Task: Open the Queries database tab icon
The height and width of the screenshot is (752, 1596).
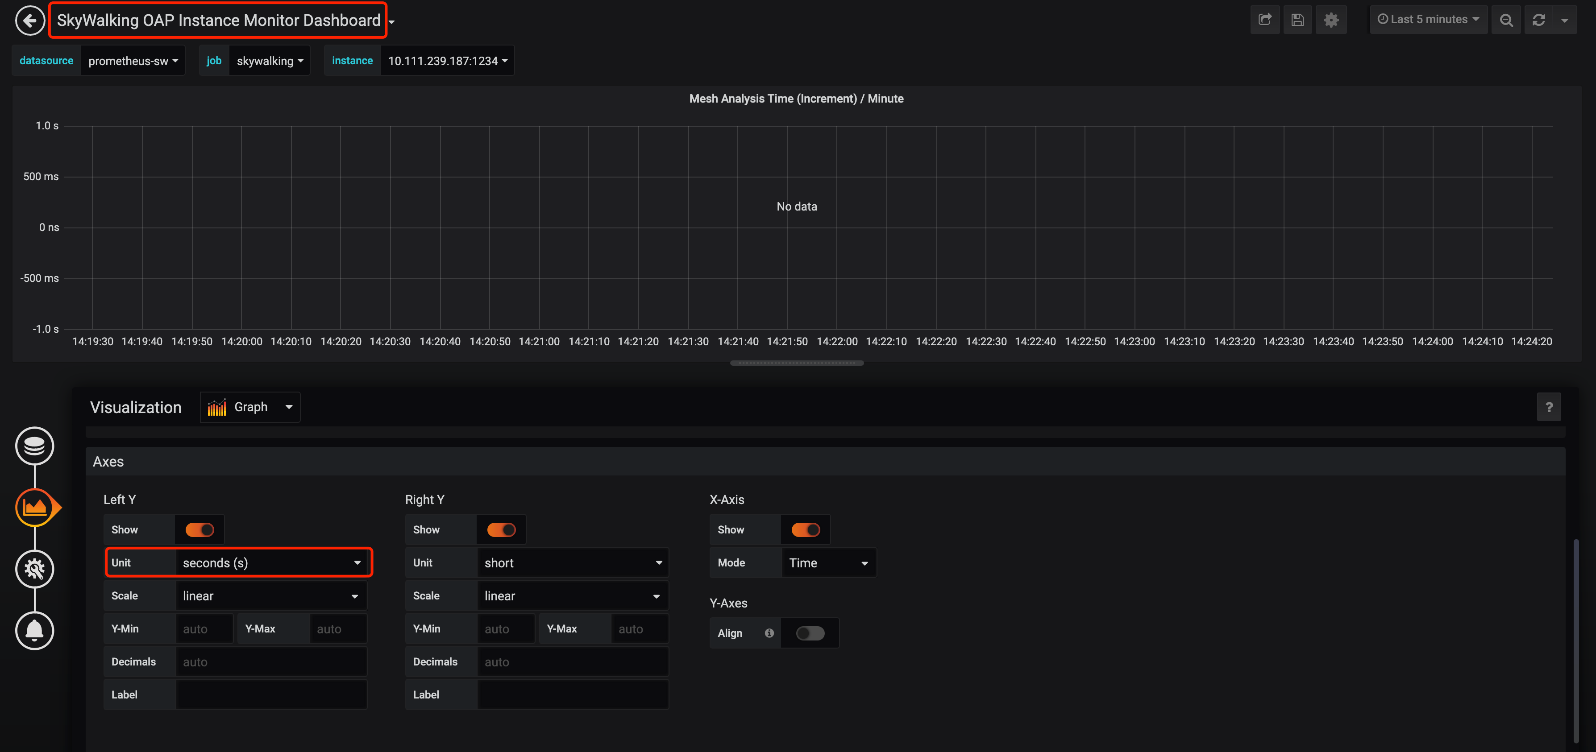Action: coord(35,446)
